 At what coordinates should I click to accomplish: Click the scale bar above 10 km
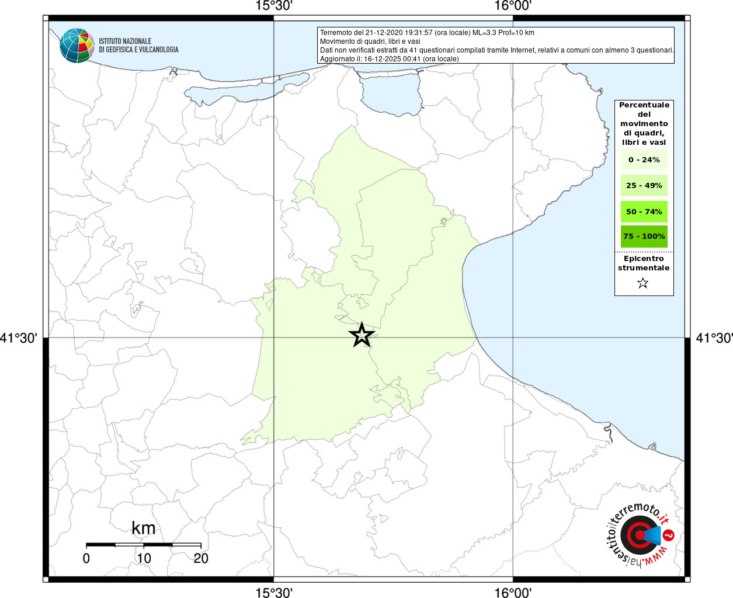coord(144,544)
